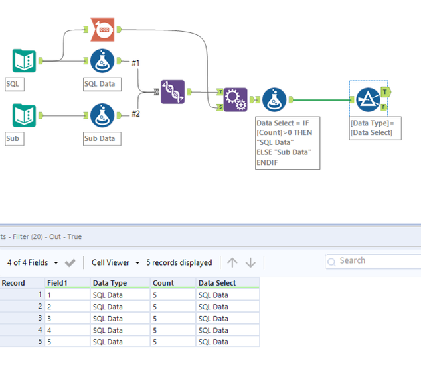Select the Append Fields gear tool
The width and height of the screenshot is (421, 365).
coord(236,99)
